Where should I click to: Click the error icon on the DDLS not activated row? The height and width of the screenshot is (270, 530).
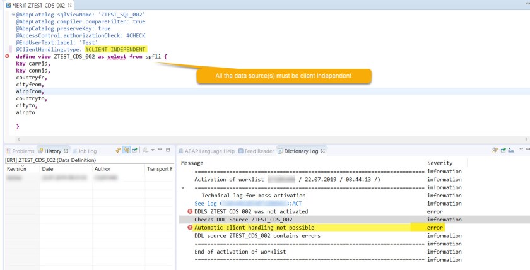[190, 211]
